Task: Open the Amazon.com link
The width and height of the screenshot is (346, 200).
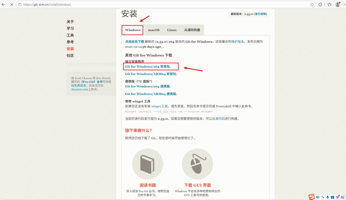Action: [80, 89]
